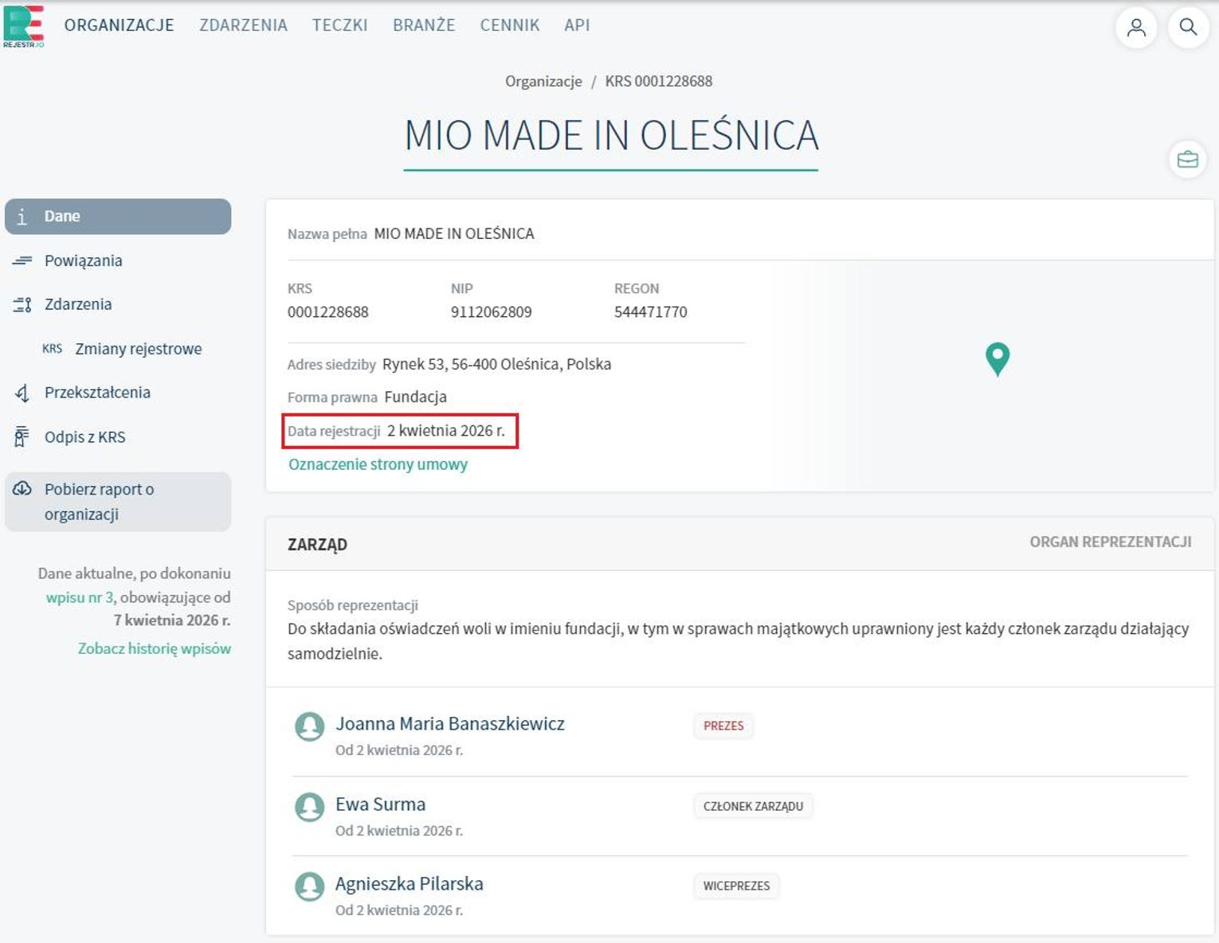This screenshot has height=943, width=1219.
Task: Open the wpisu nr 3 link
Action: (80, 597)
